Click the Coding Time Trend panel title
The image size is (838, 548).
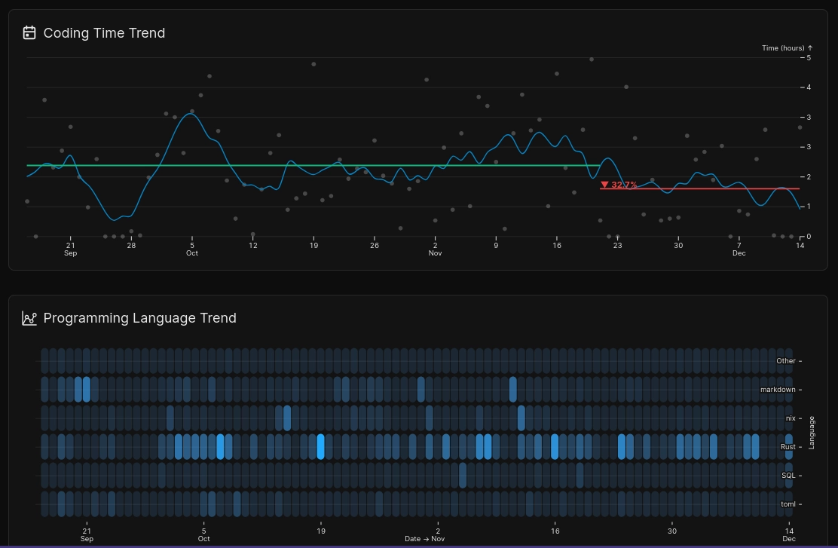(104, 33)
